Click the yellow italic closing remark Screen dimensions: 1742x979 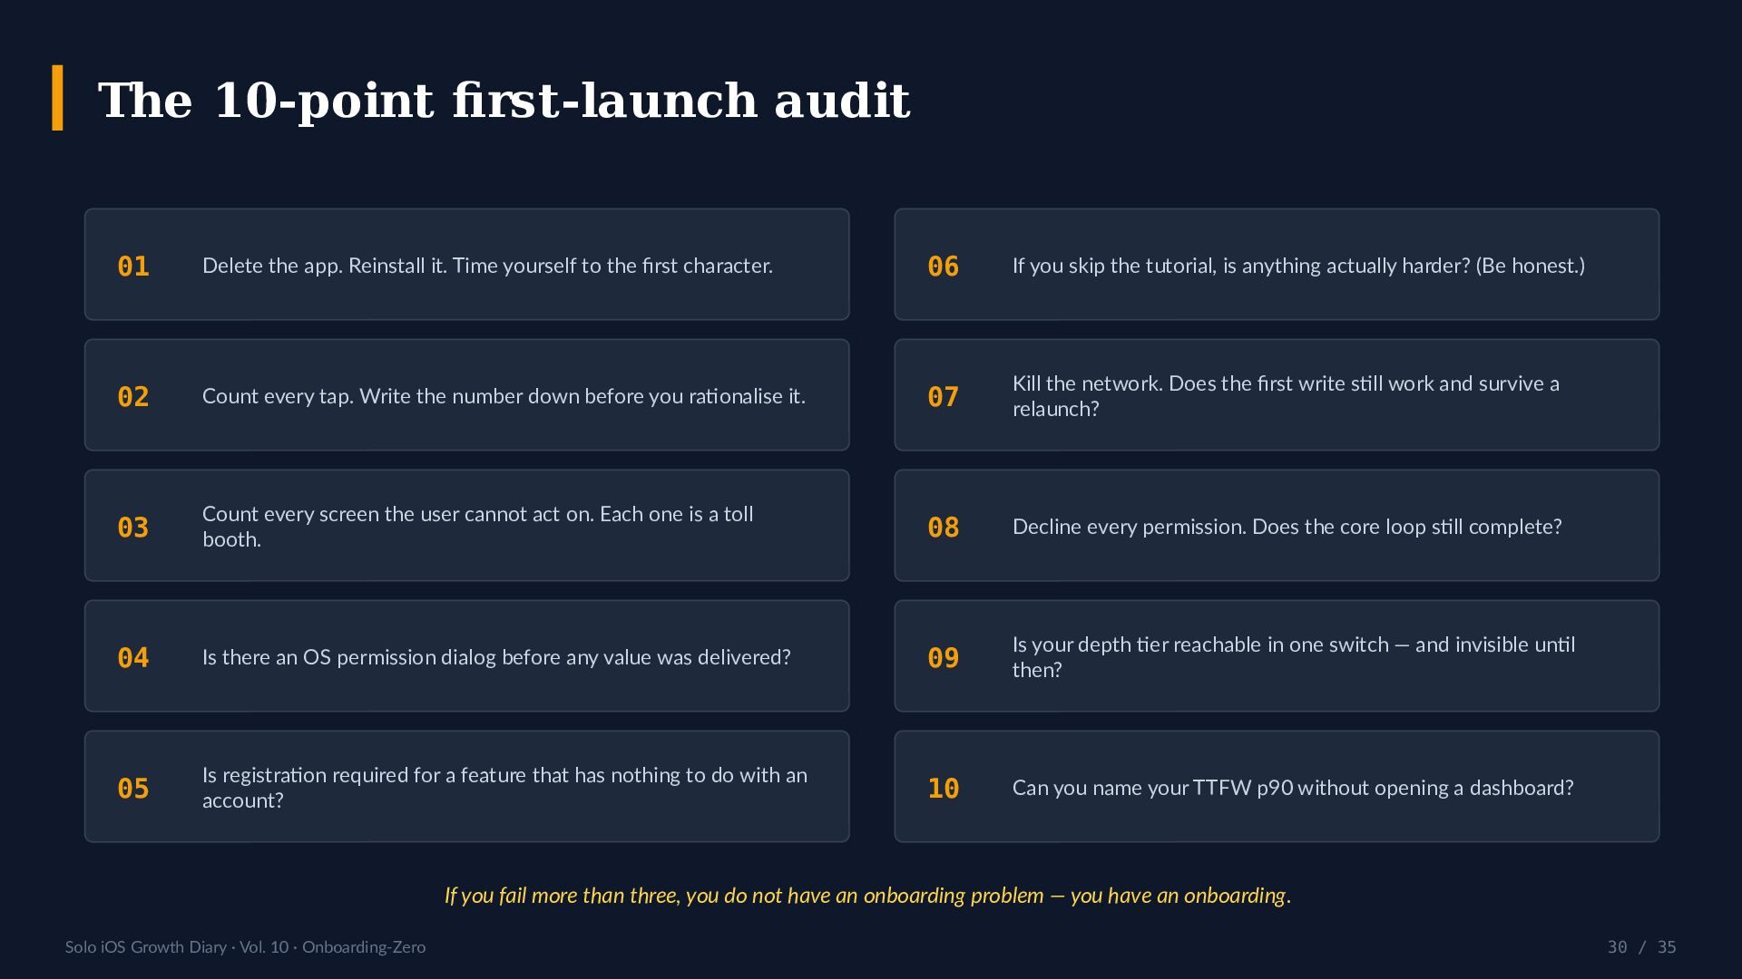point(867,896)
